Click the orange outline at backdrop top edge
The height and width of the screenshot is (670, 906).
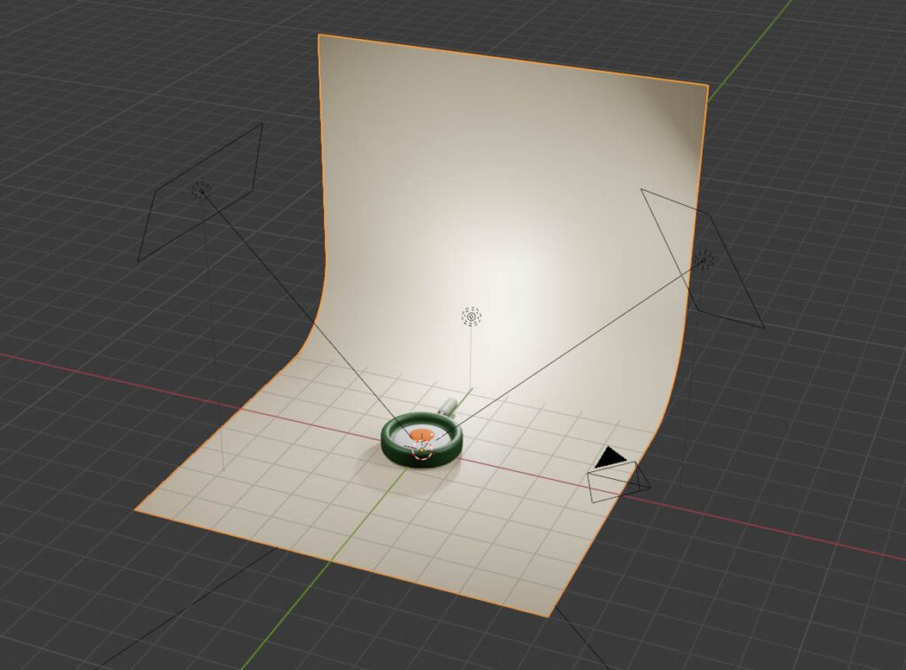pyautogui.click(x=513, y=60)
